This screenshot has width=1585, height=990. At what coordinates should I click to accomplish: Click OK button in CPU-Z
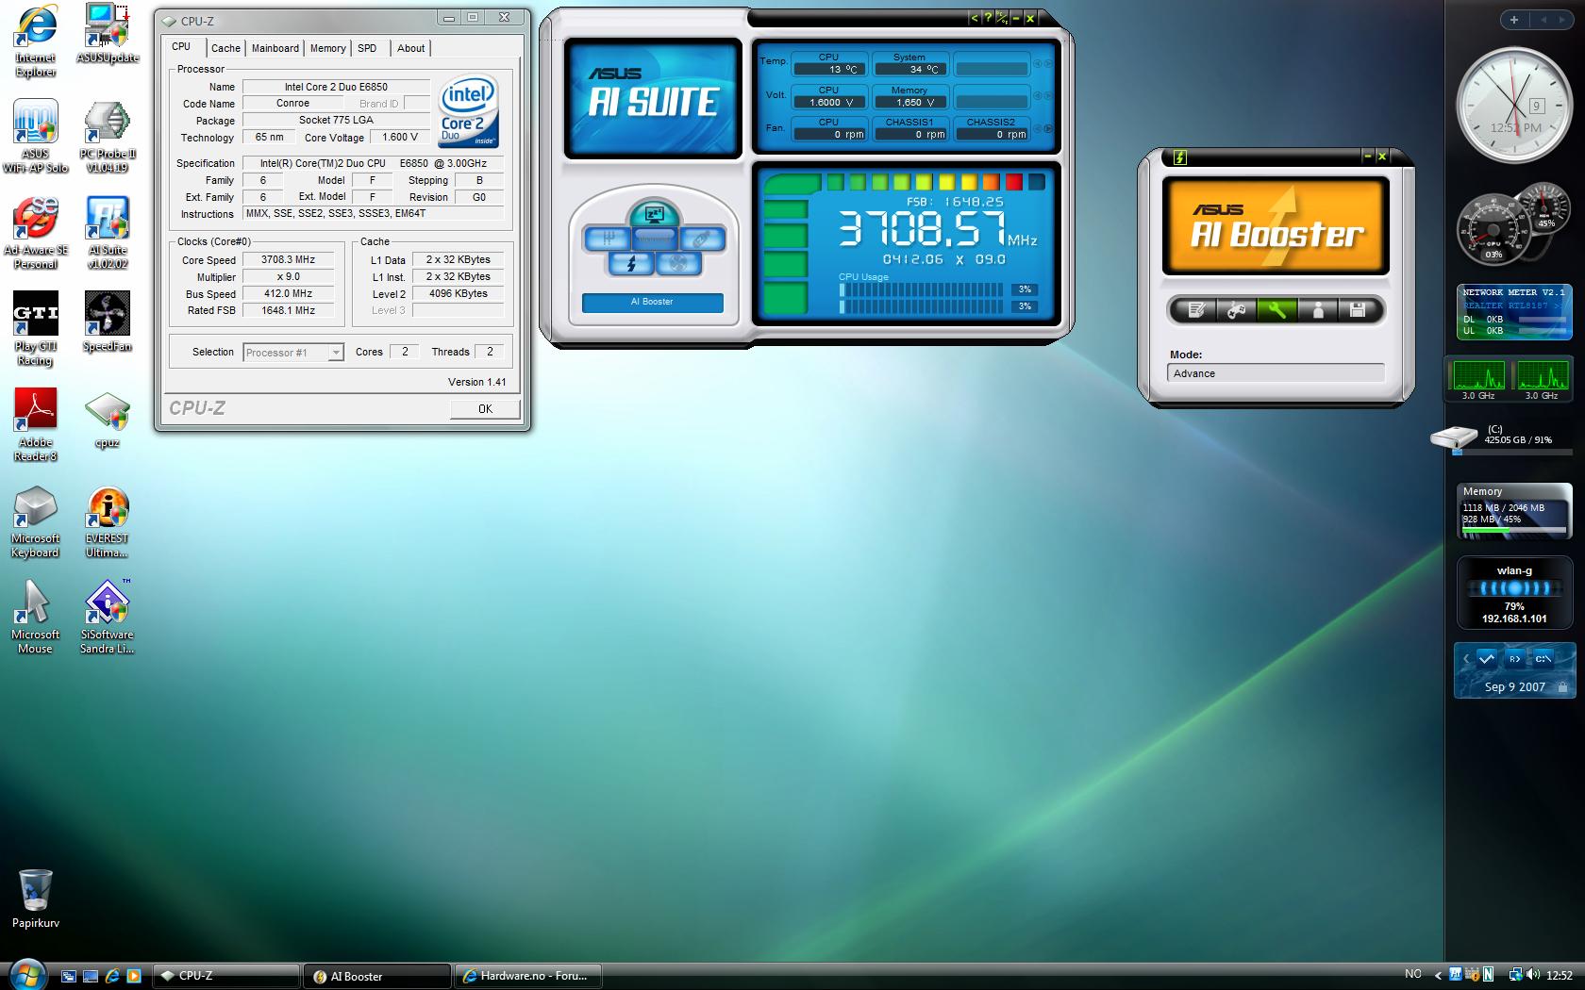(x=485, y=408)
